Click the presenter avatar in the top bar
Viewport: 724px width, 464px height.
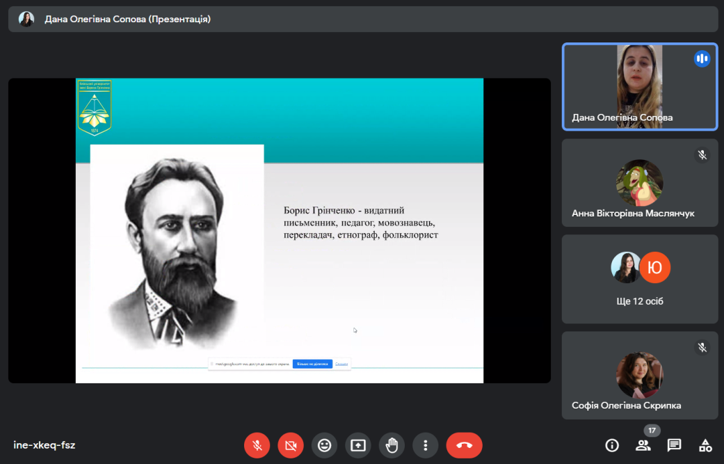[x=26, y=19]
